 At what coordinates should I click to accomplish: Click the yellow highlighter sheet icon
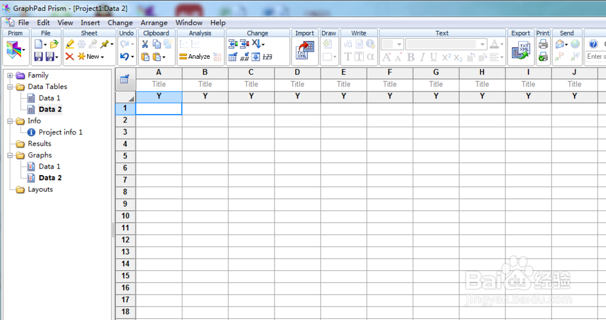[x=70, y=44]
